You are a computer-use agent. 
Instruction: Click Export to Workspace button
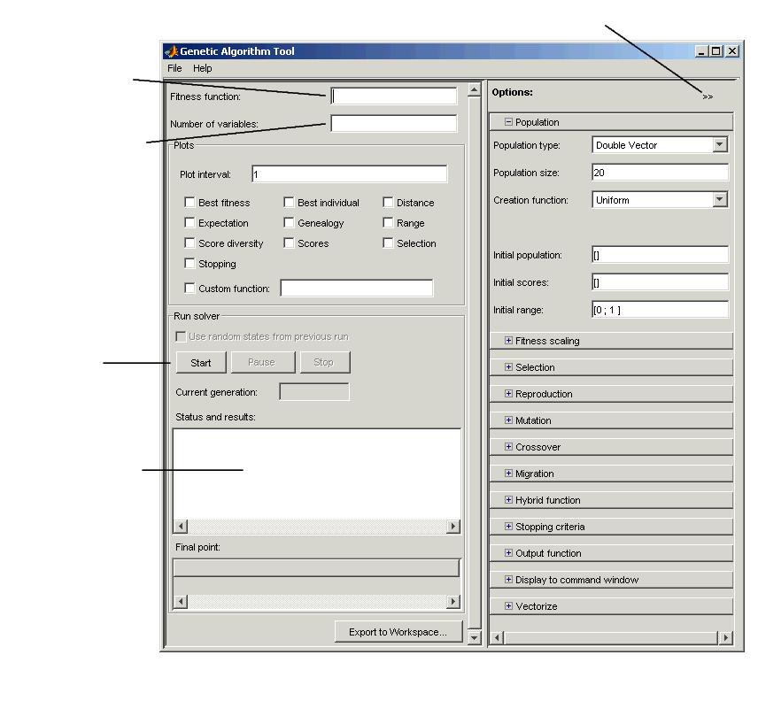pyautogui.click(x=398, y=631)
